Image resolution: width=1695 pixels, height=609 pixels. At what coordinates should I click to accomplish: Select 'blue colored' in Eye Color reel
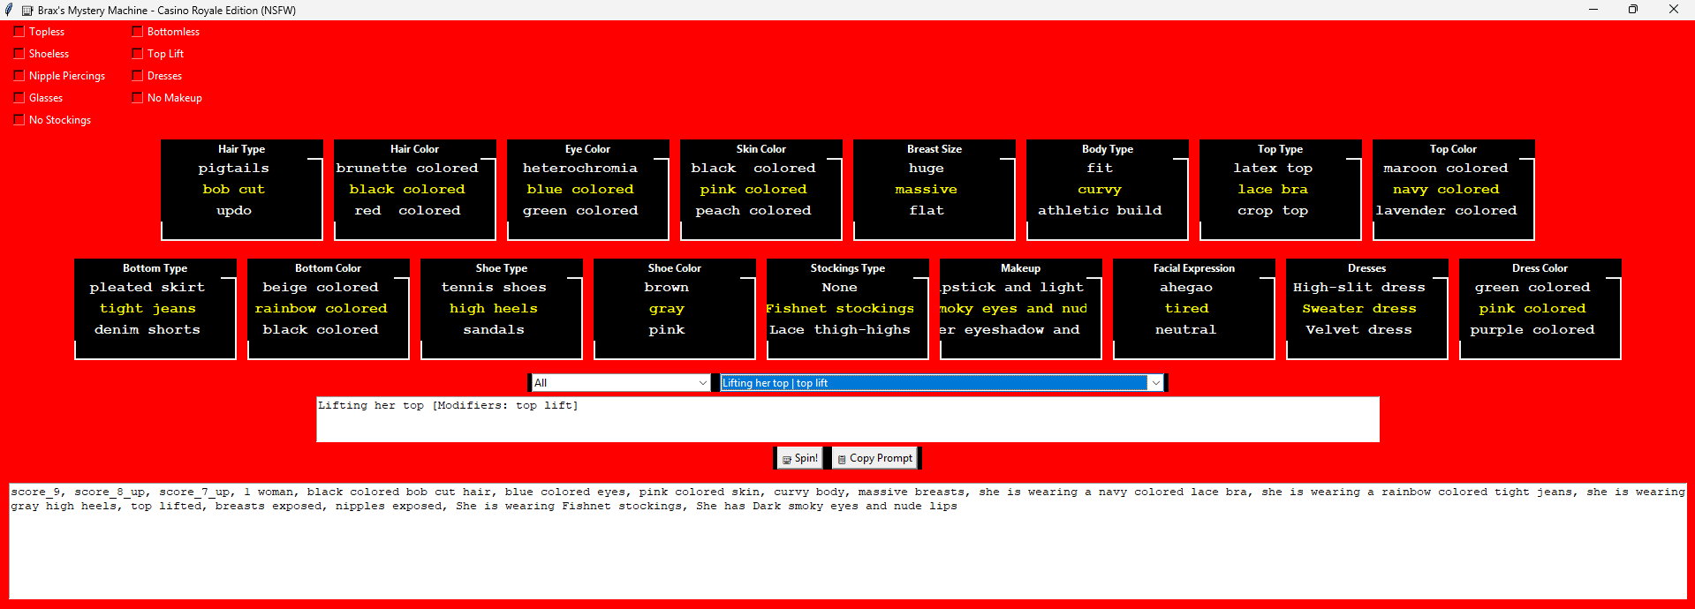(x=579, y=189)
